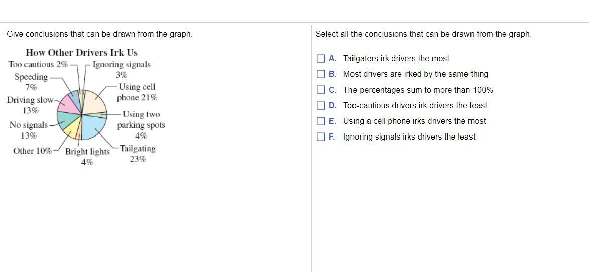Viewport: 589px width, 272px height.
Task: Tick checkbox B Most drivers irked same
Action: [320, 74]
